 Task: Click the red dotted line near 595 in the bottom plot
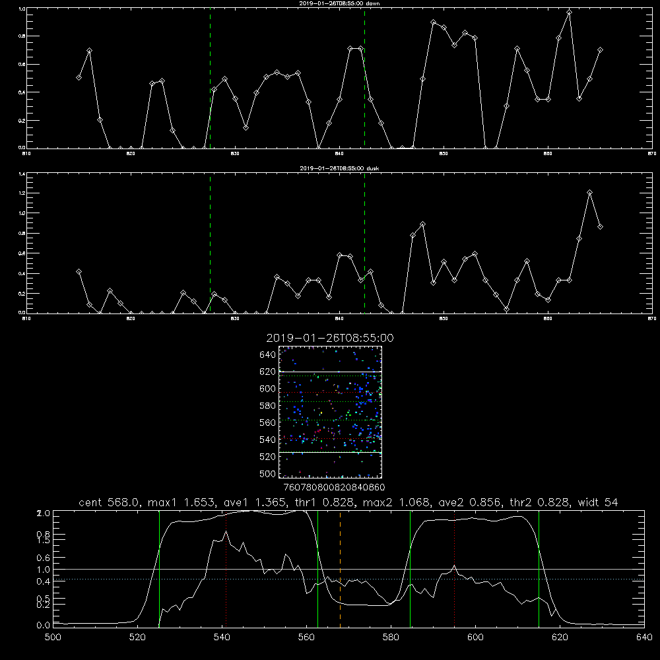click(x=454, y=568)
